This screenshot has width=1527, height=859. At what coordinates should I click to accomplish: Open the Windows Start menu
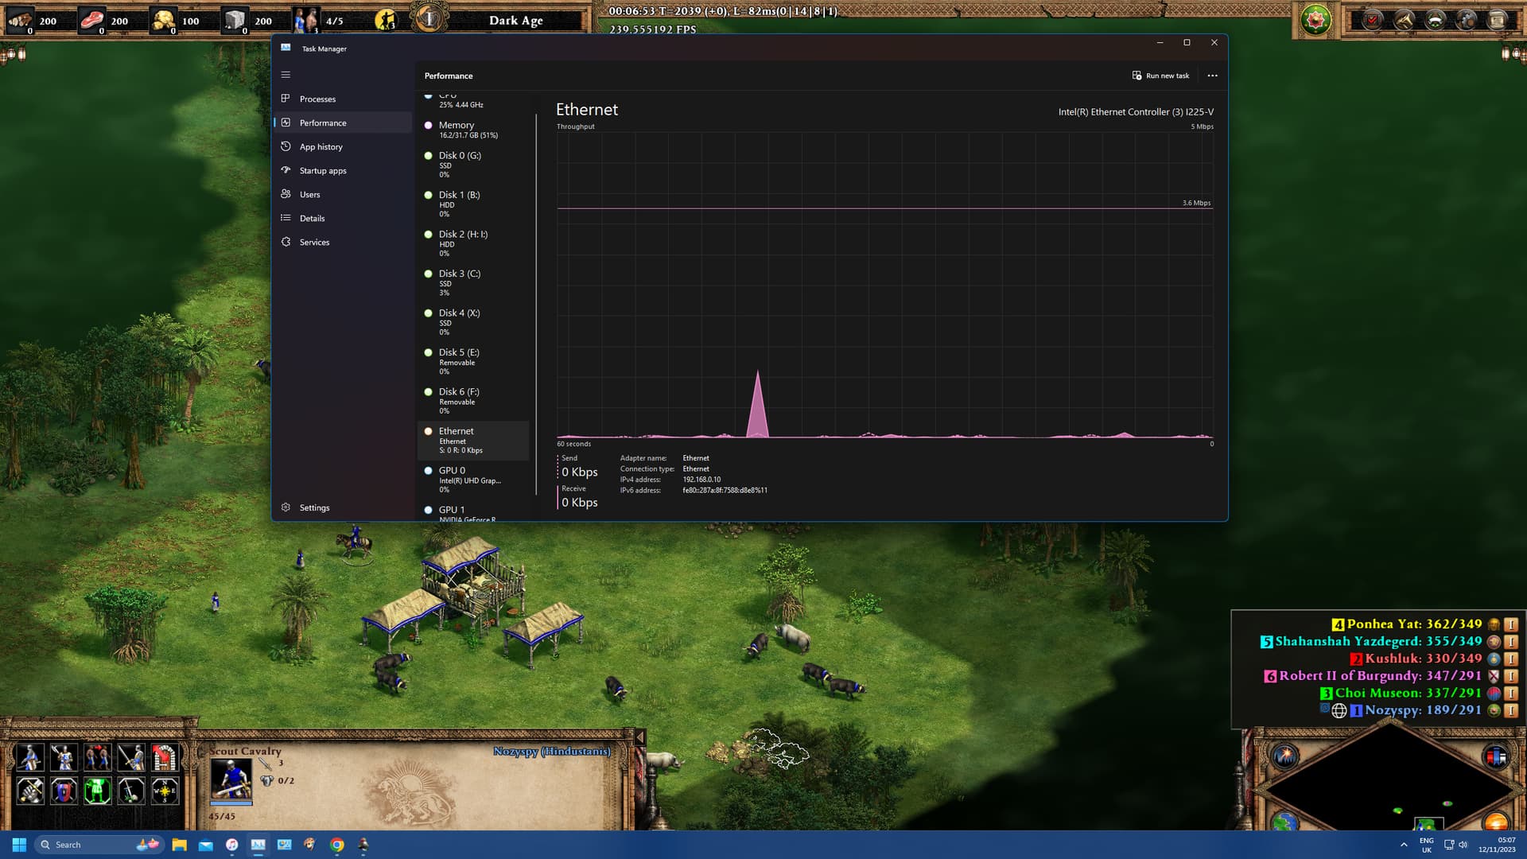pos(19,845)
